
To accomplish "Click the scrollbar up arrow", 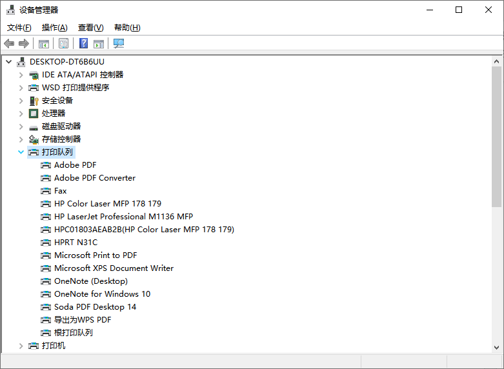I will pos(496,61).
